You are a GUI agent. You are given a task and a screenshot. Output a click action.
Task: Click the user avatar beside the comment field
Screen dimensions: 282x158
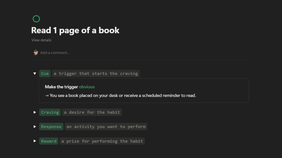tap(35, 52)
